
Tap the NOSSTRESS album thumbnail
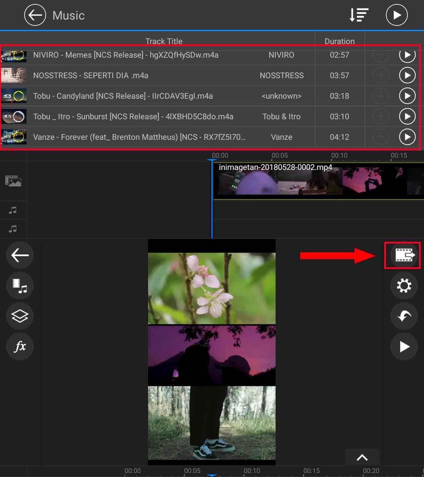coord(14,76)
